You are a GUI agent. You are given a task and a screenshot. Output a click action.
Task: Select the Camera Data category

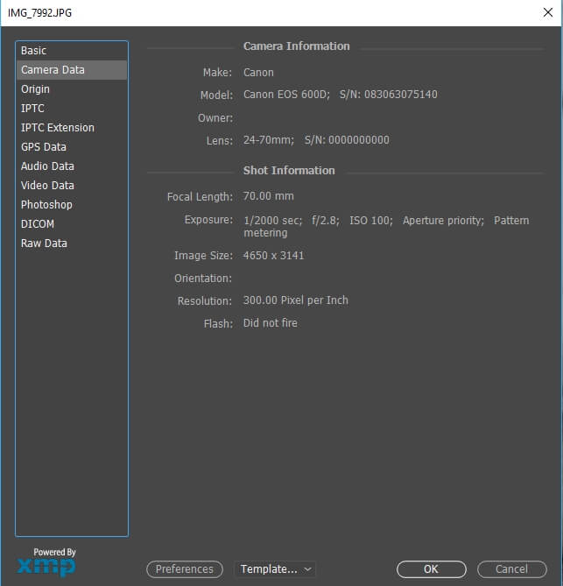pyautogui.click(x=72, y=70)
